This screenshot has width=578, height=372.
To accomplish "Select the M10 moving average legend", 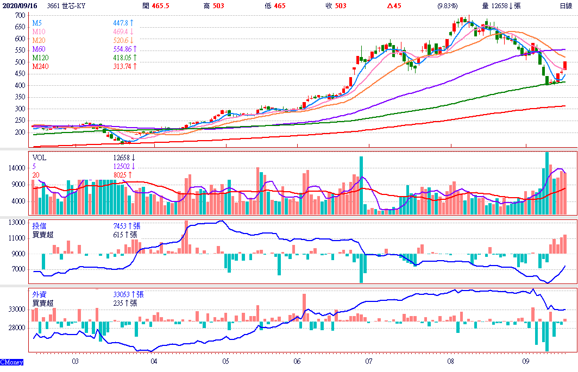I will (38, 32).
